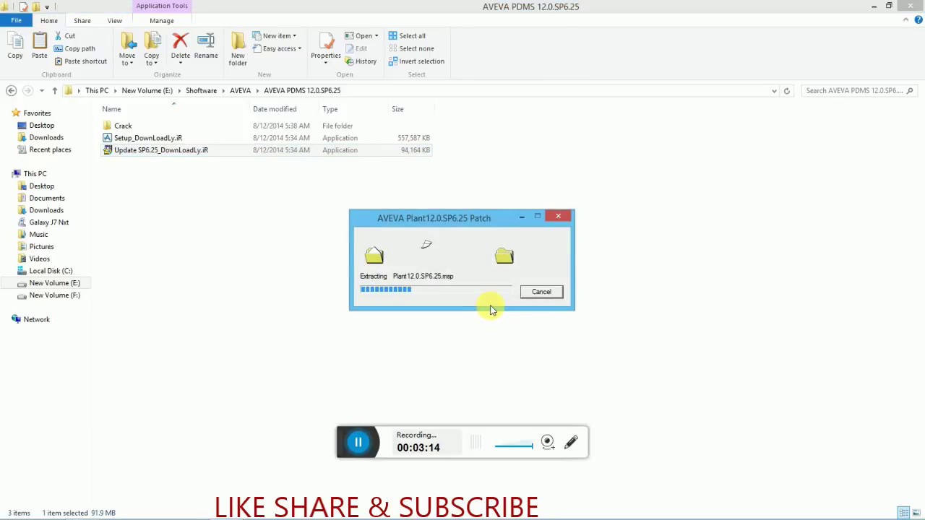
Task: Click the Refresh button by address bar
Action: [x=787, y=90]
